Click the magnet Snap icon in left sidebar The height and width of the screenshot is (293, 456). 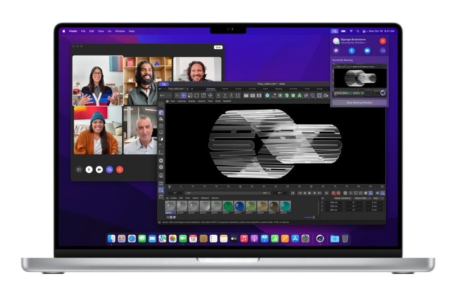[x=161, y=176]
